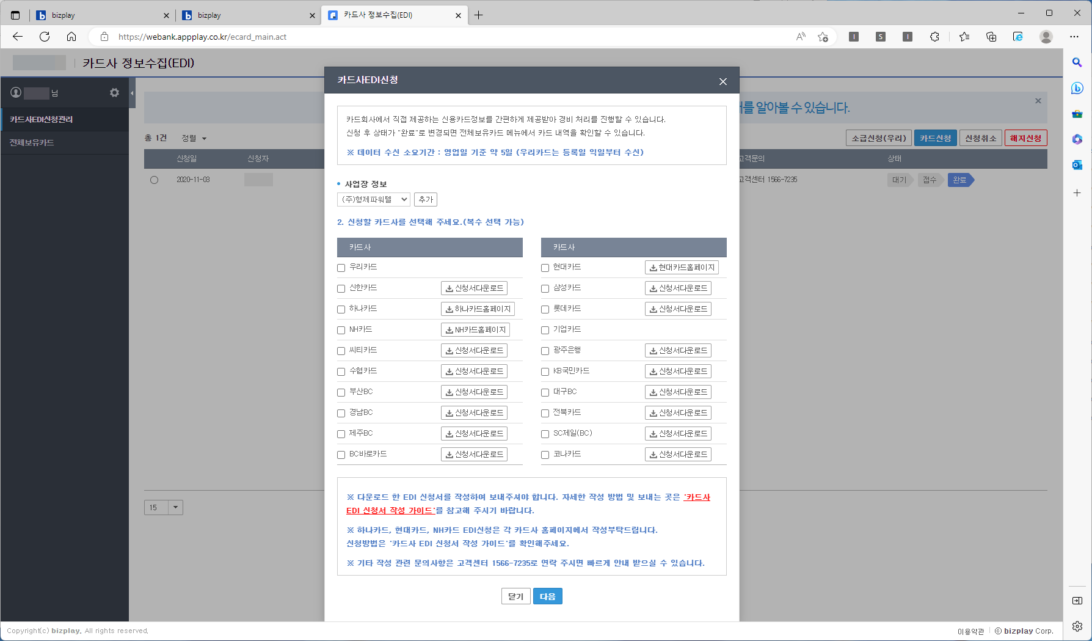Click 닫기 button in the dialog
The height and width of the screenshot is (641, 1092).
(516, 596)
